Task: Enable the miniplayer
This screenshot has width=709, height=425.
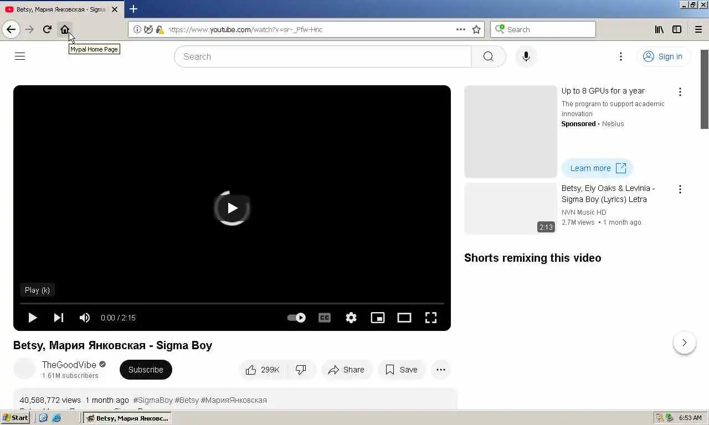Action: tap(378, 318)
